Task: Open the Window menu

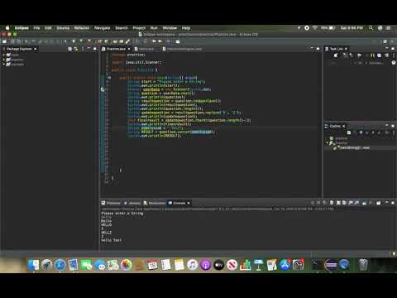Action: [x=170, y=28]
